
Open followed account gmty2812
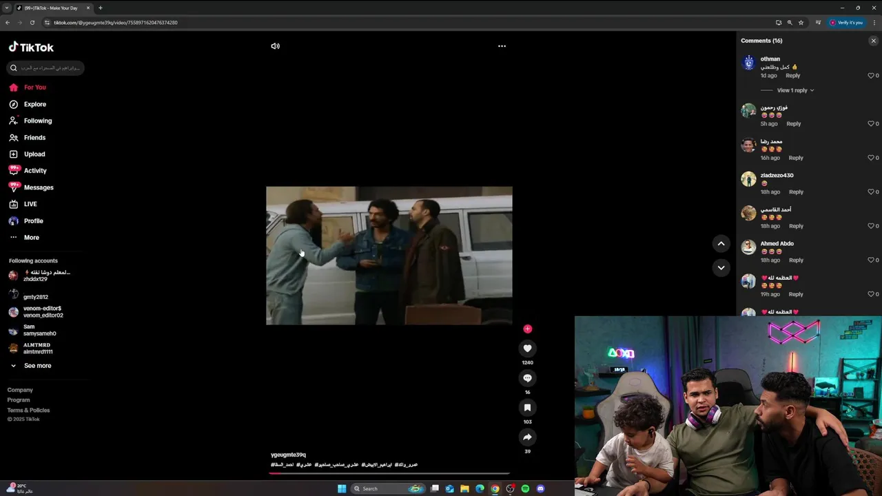point(36,297)
